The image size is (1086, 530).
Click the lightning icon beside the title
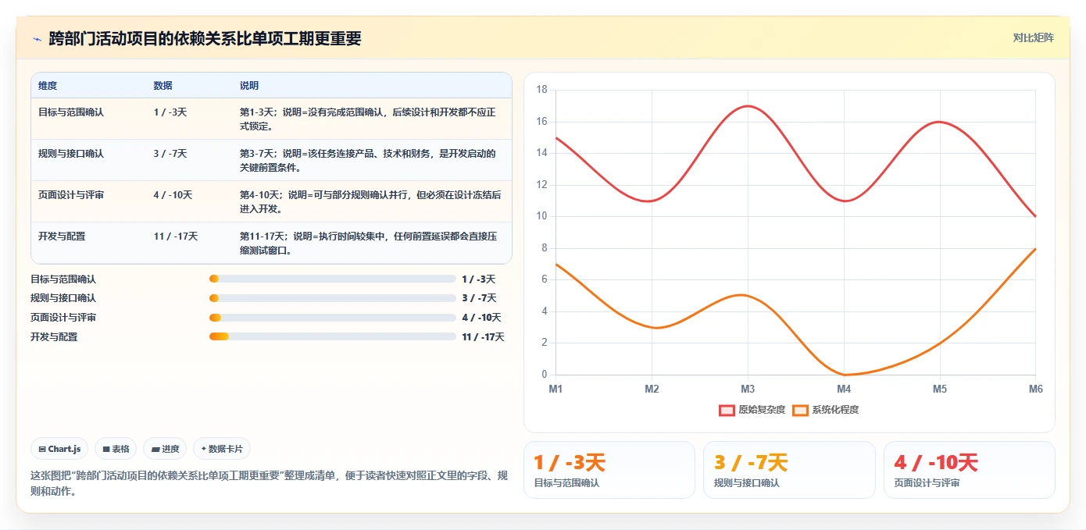38,38
